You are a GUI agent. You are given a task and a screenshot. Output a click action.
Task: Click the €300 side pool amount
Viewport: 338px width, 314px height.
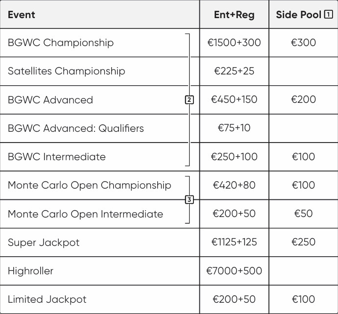[x=304, y=43]
